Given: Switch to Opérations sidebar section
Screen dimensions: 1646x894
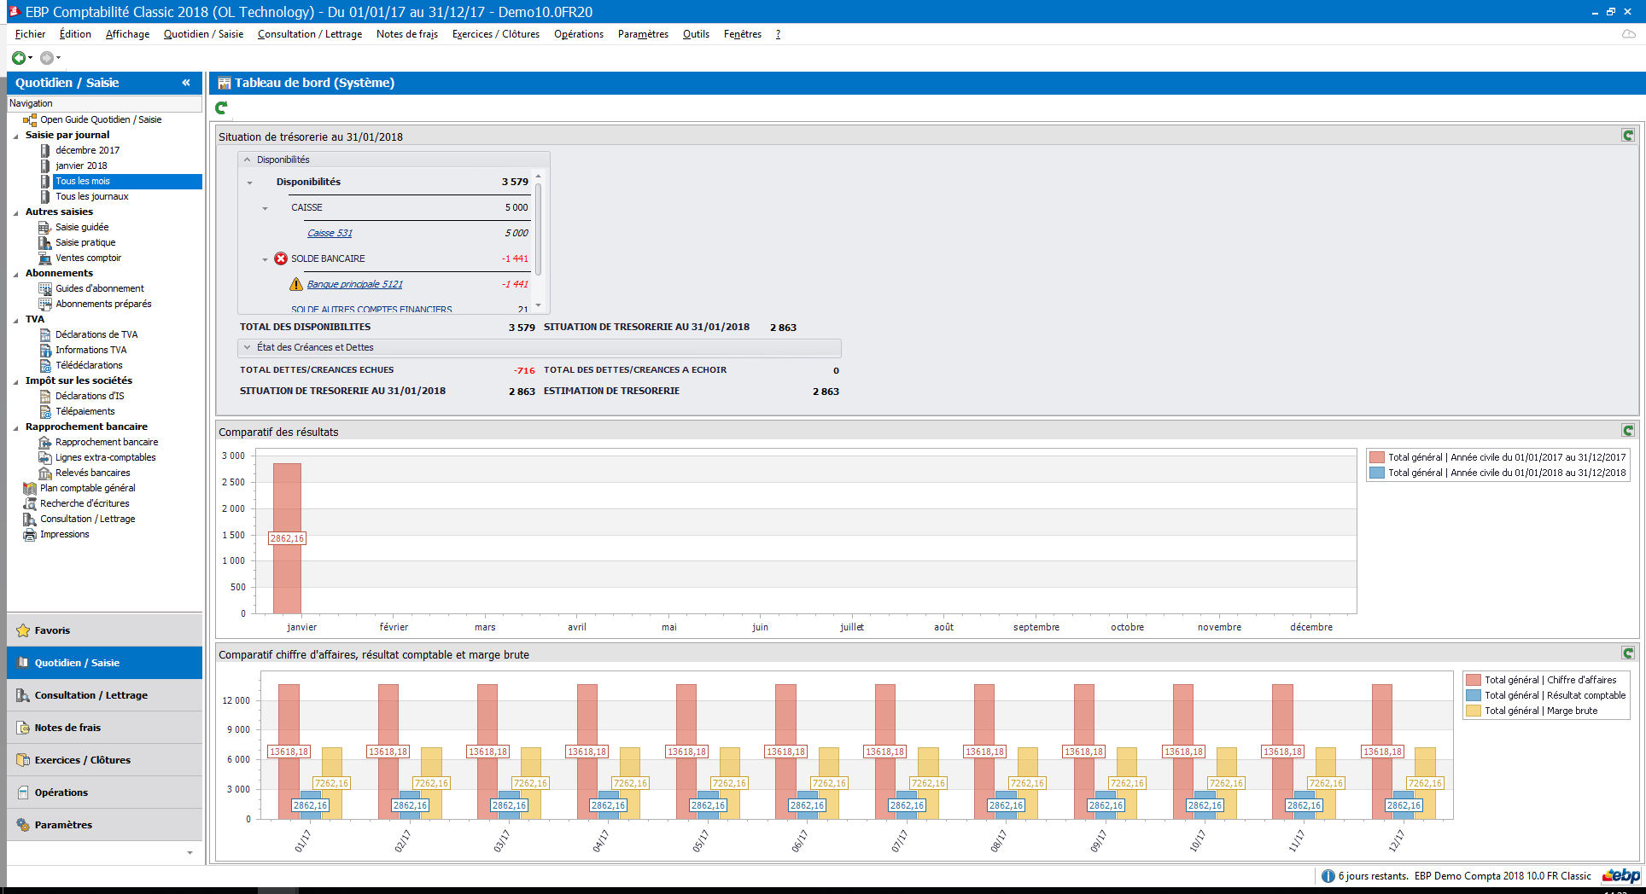Looking at the screenshot, I should (x=105, y=792).
